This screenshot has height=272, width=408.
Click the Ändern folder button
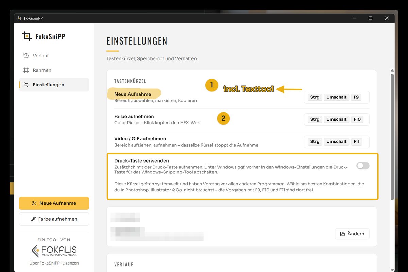pos(352,234)
